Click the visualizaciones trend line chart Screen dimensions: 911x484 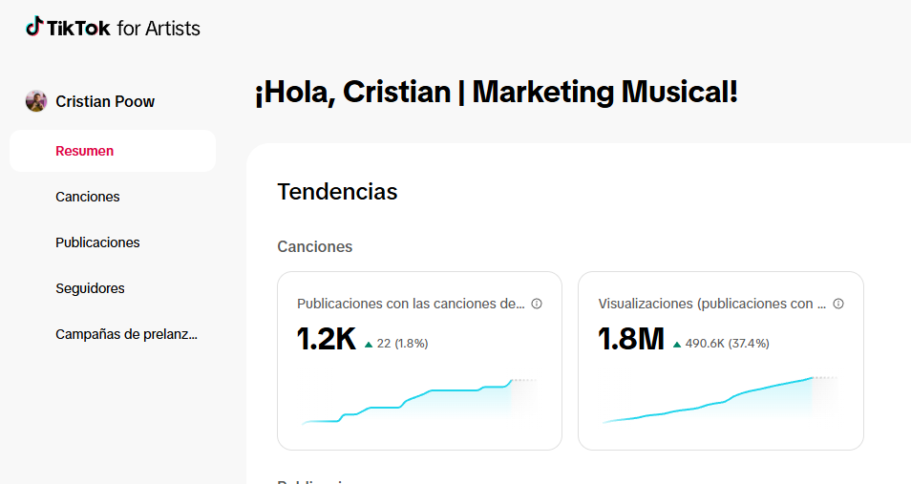click(720, 400)
